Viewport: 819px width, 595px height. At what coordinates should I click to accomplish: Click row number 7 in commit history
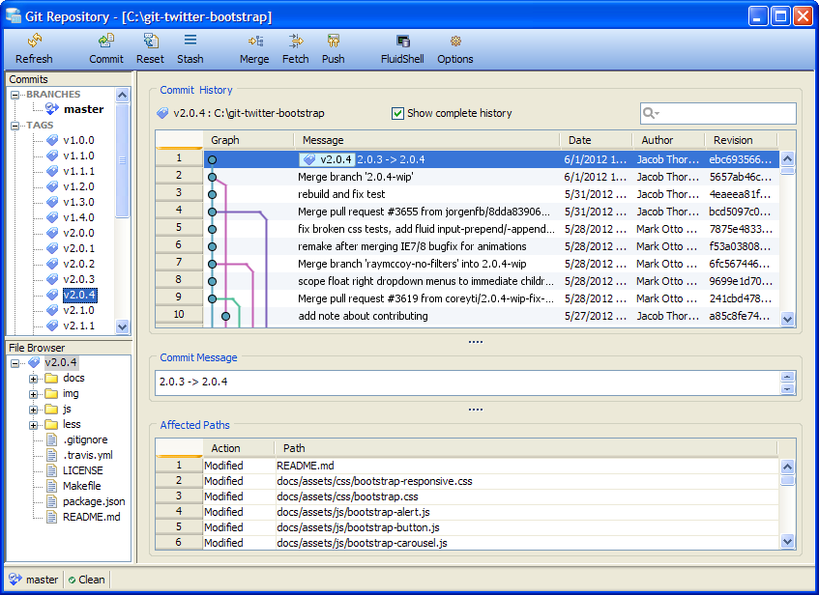tap(179, 262)
